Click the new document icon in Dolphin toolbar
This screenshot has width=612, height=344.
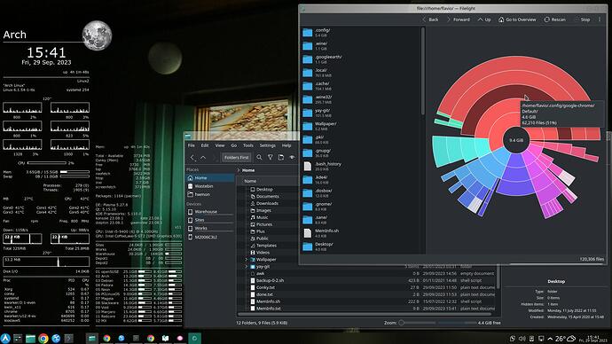pyautogui.click(x=281, y=158)
